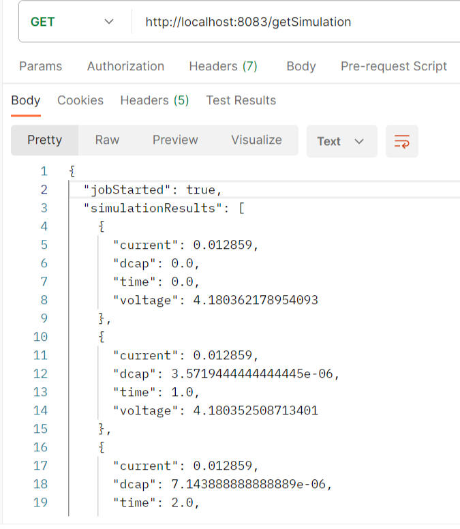The image size is (460, 529).
Task: Show the response Cookies tab
Action: (x=80, y=100)
